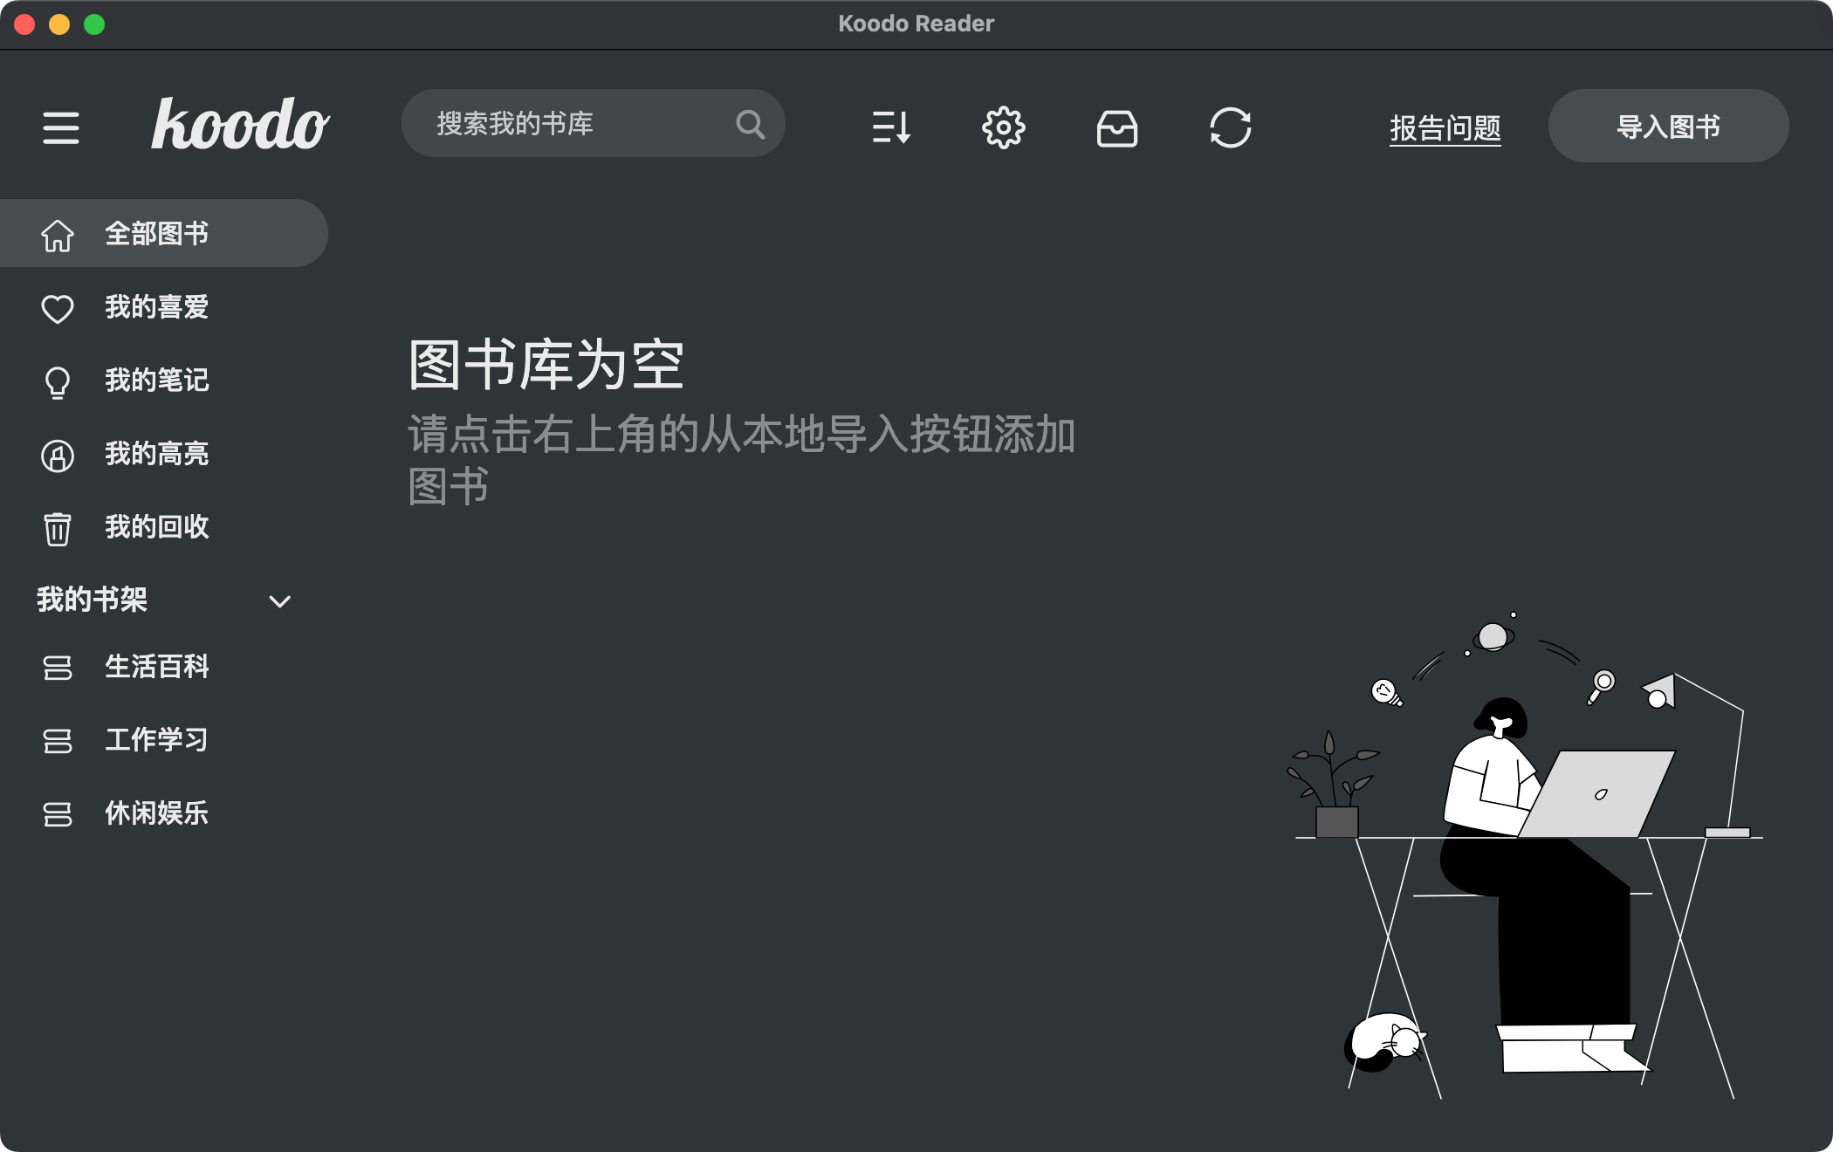This screenshot has height=1152, width=1833.
Task: Open the settings gear icon
Action: 1004,127
